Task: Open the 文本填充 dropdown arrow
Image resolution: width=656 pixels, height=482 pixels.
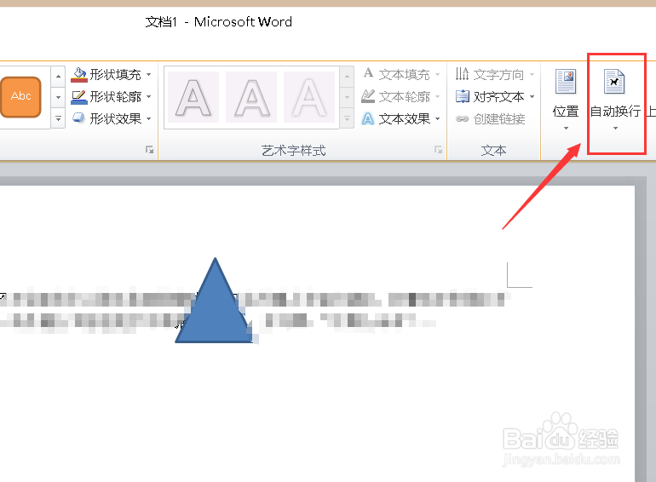Action: 437,75
